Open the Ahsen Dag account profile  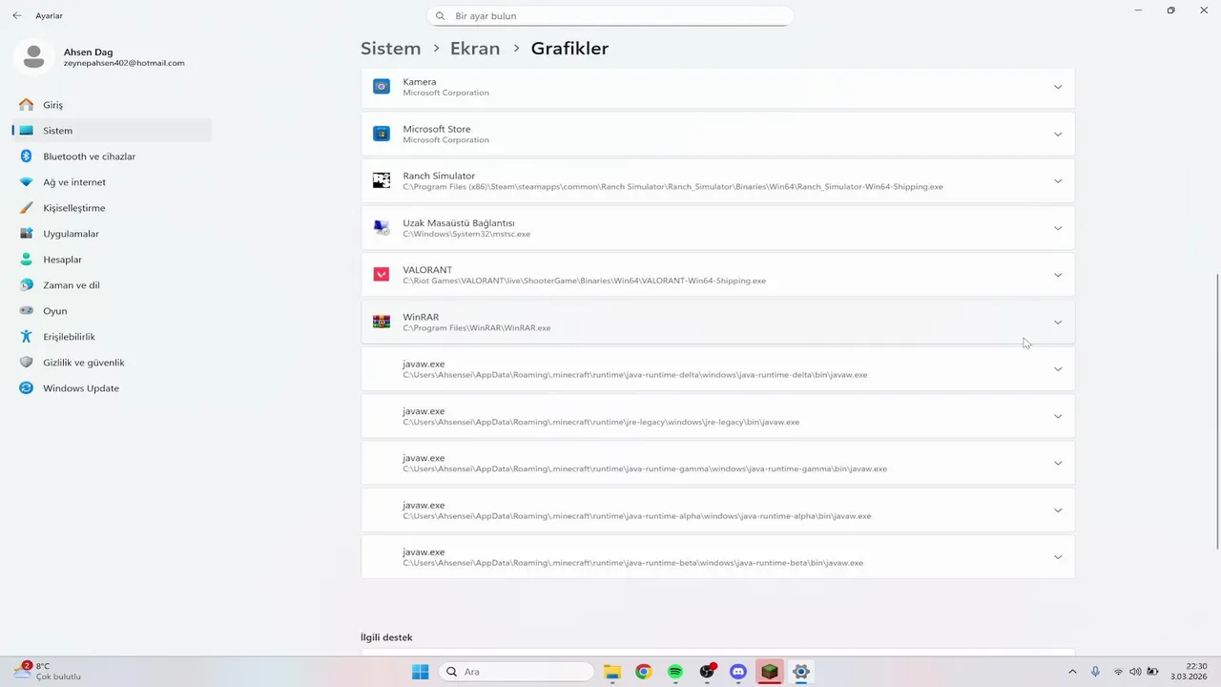pyautogui.click(x=100, y=57)
